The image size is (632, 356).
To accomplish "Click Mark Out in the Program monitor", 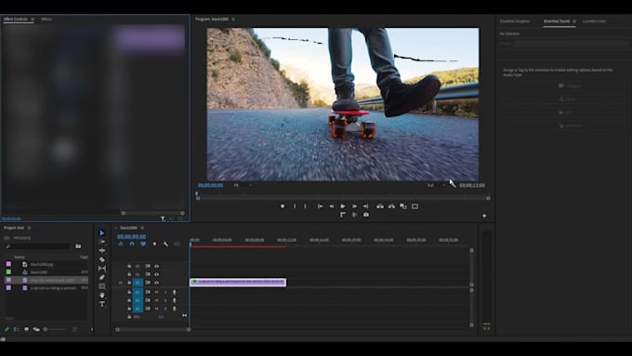I will (x=305, y=206).
